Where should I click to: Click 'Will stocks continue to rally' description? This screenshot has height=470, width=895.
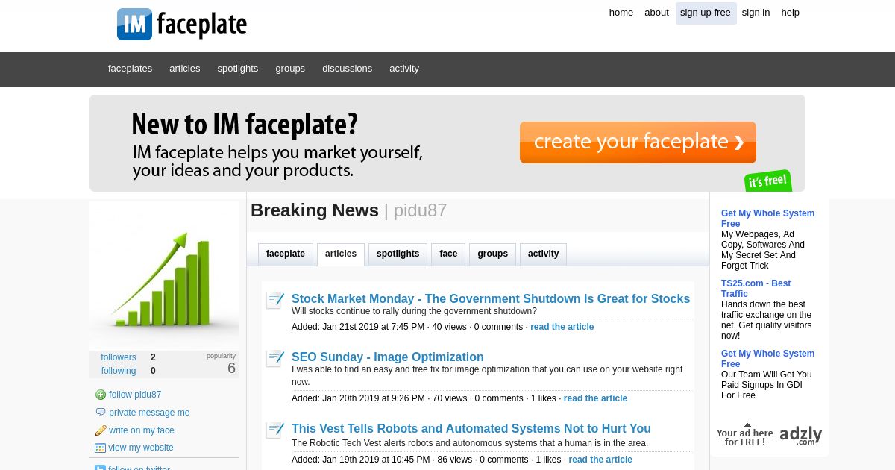pyautogui.click(x=414, y=311)
